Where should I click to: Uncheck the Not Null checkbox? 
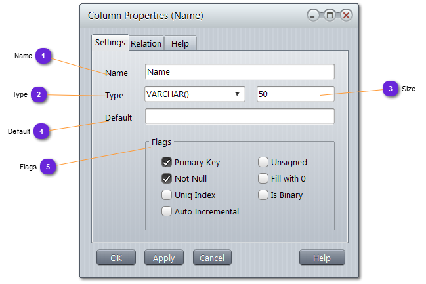(167, 178)
